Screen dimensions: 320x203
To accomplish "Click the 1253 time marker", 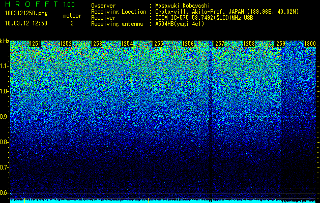I will [x=96, y=44].
